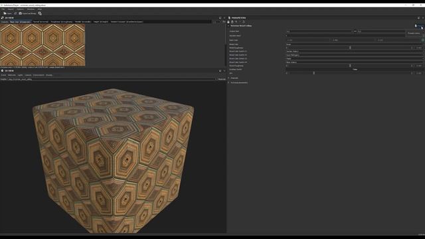The width and height of the screenshot is (425, 239).
Task: Open the 3D view Environment menu
Action: click(39, 75)
